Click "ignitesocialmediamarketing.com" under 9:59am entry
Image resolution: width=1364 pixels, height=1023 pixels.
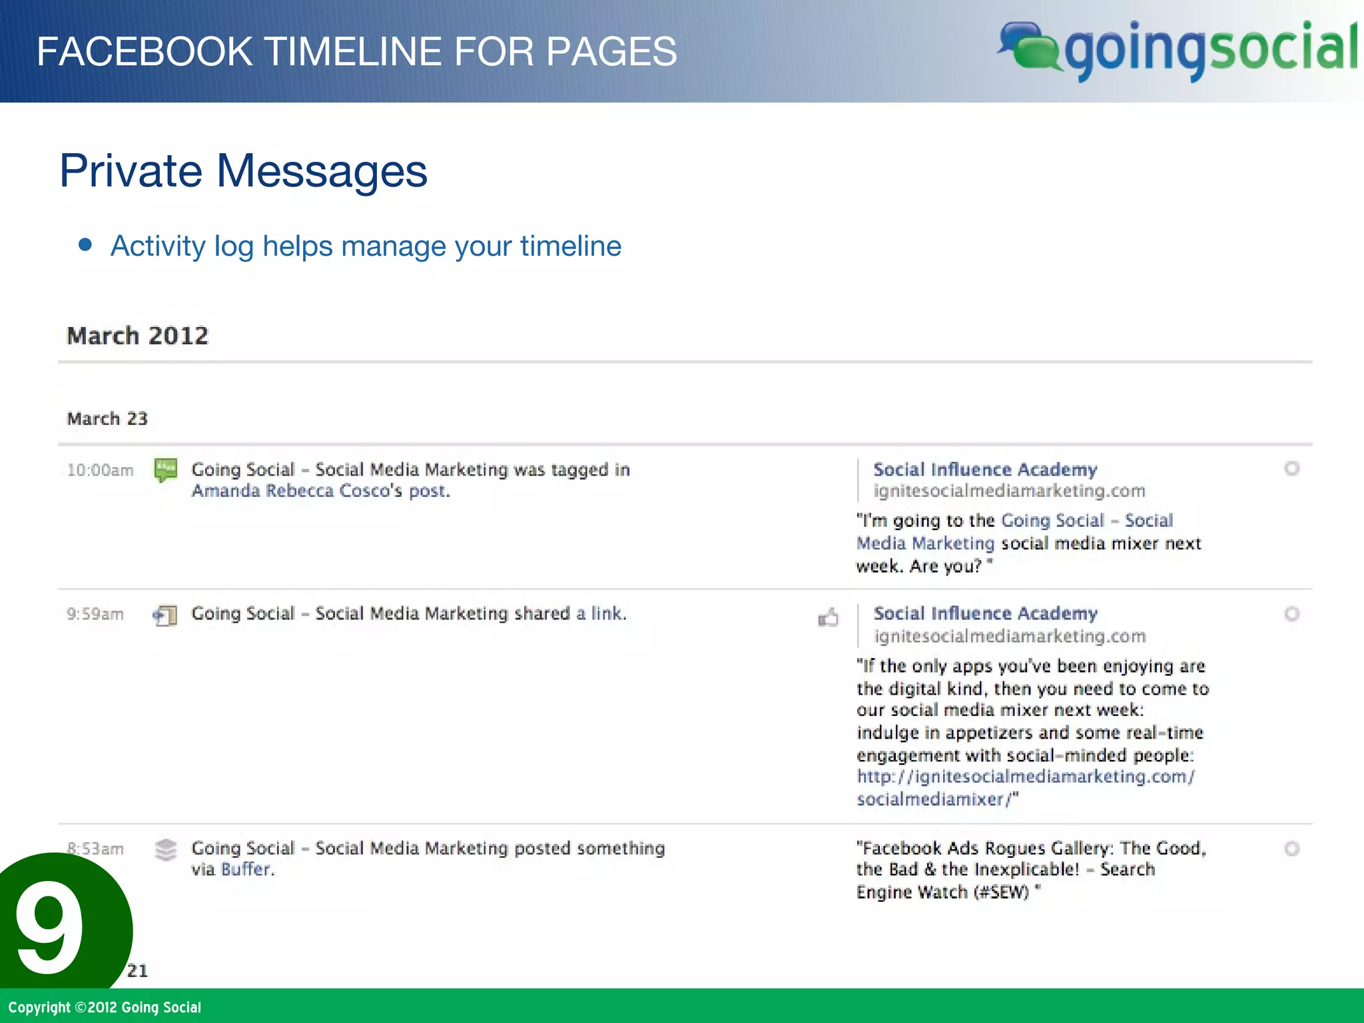tap(1010, 637)
